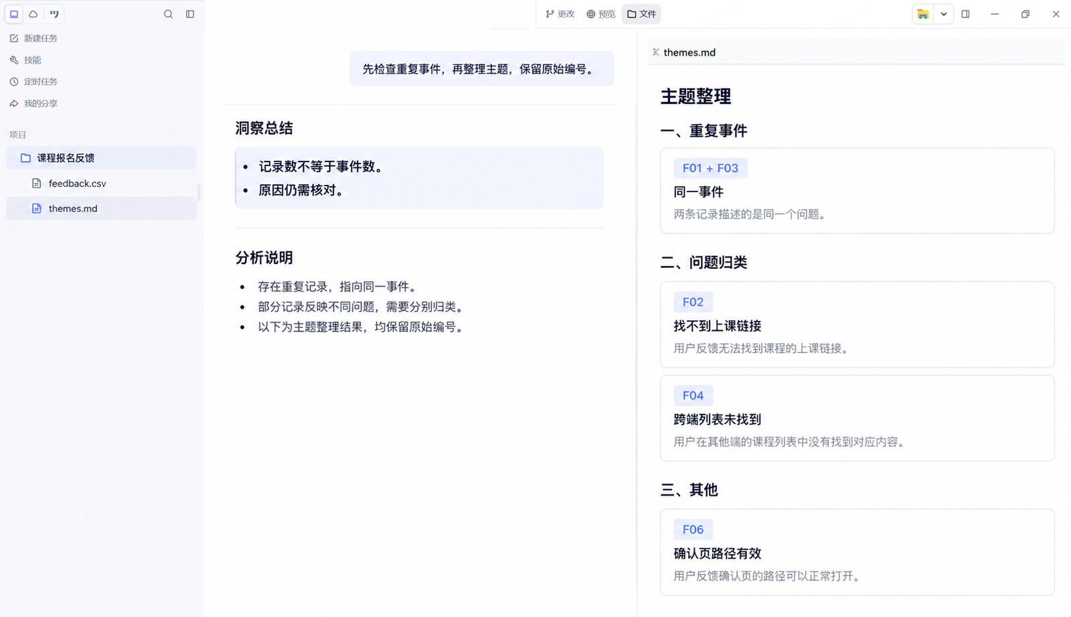Click the collapse icon beside themes.md title
The width and height of the screenshot is (1071, 617).
tap(656, 52)
